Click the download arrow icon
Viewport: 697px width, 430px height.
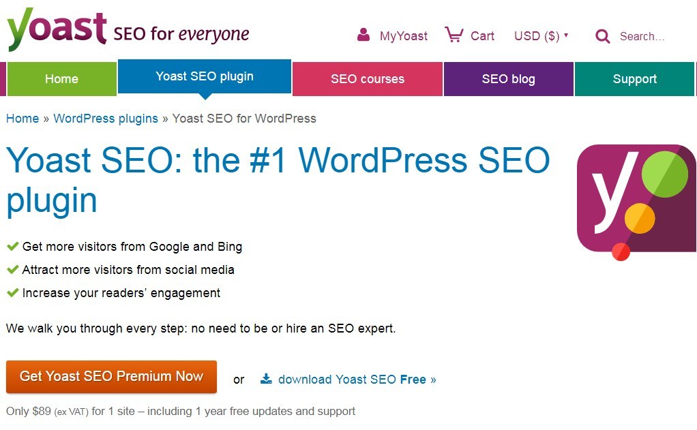(266, 379)
